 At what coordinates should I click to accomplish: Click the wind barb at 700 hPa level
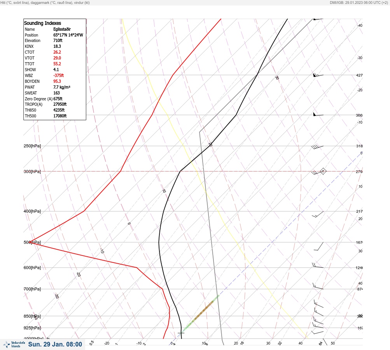[x=318, y=286]
